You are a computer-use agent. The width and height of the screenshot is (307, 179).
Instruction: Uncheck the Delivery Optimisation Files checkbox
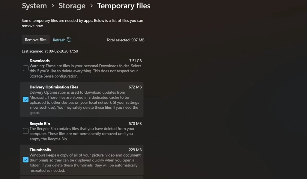[25, 99]
